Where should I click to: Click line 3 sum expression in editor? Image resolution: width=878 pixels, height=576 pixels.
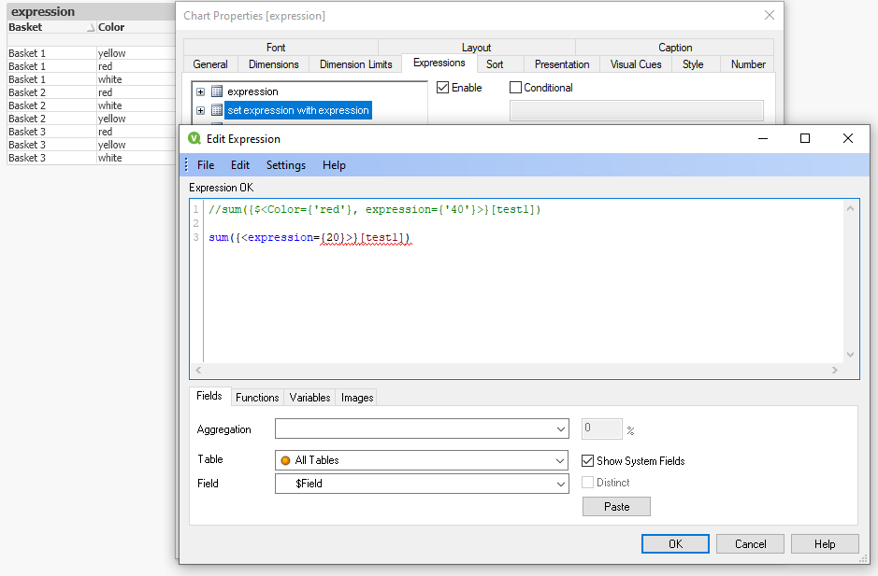point(309,238)
